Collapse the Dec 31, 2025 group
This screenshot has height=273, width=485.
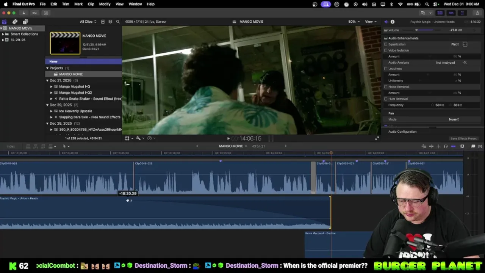[47, 80]
